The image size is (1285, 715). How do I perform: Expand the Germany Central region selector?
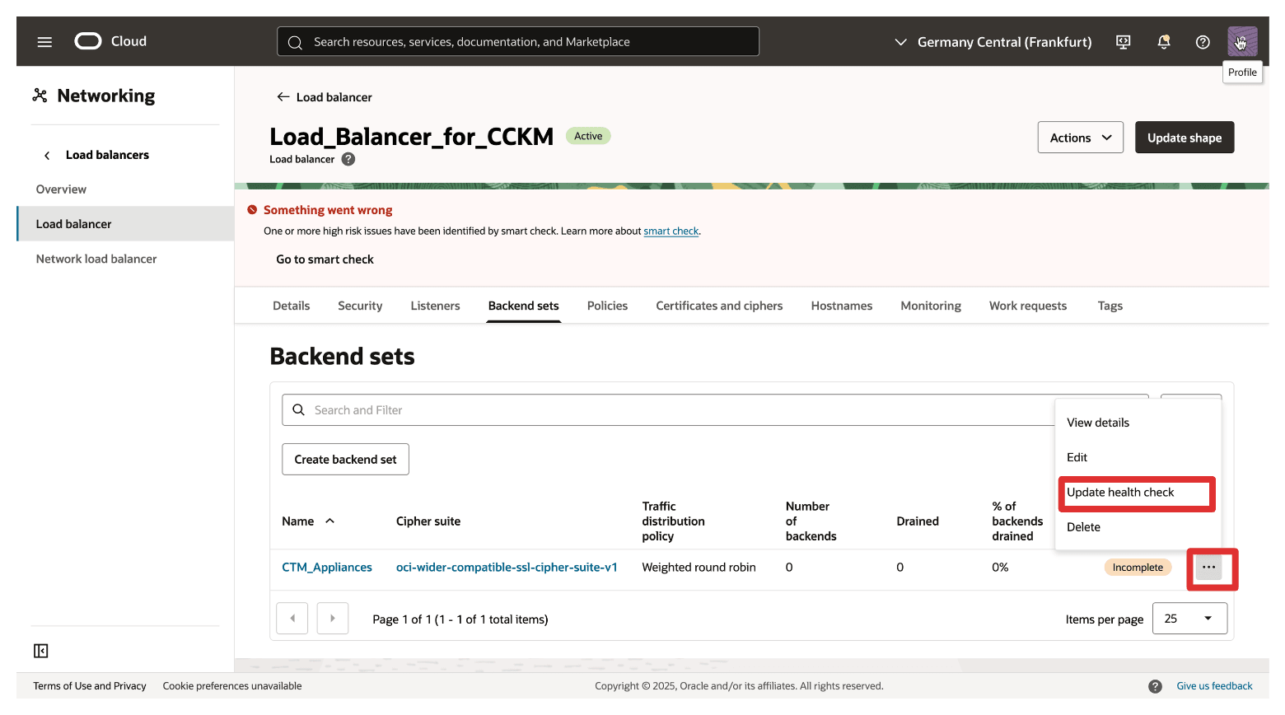point(993,42)
